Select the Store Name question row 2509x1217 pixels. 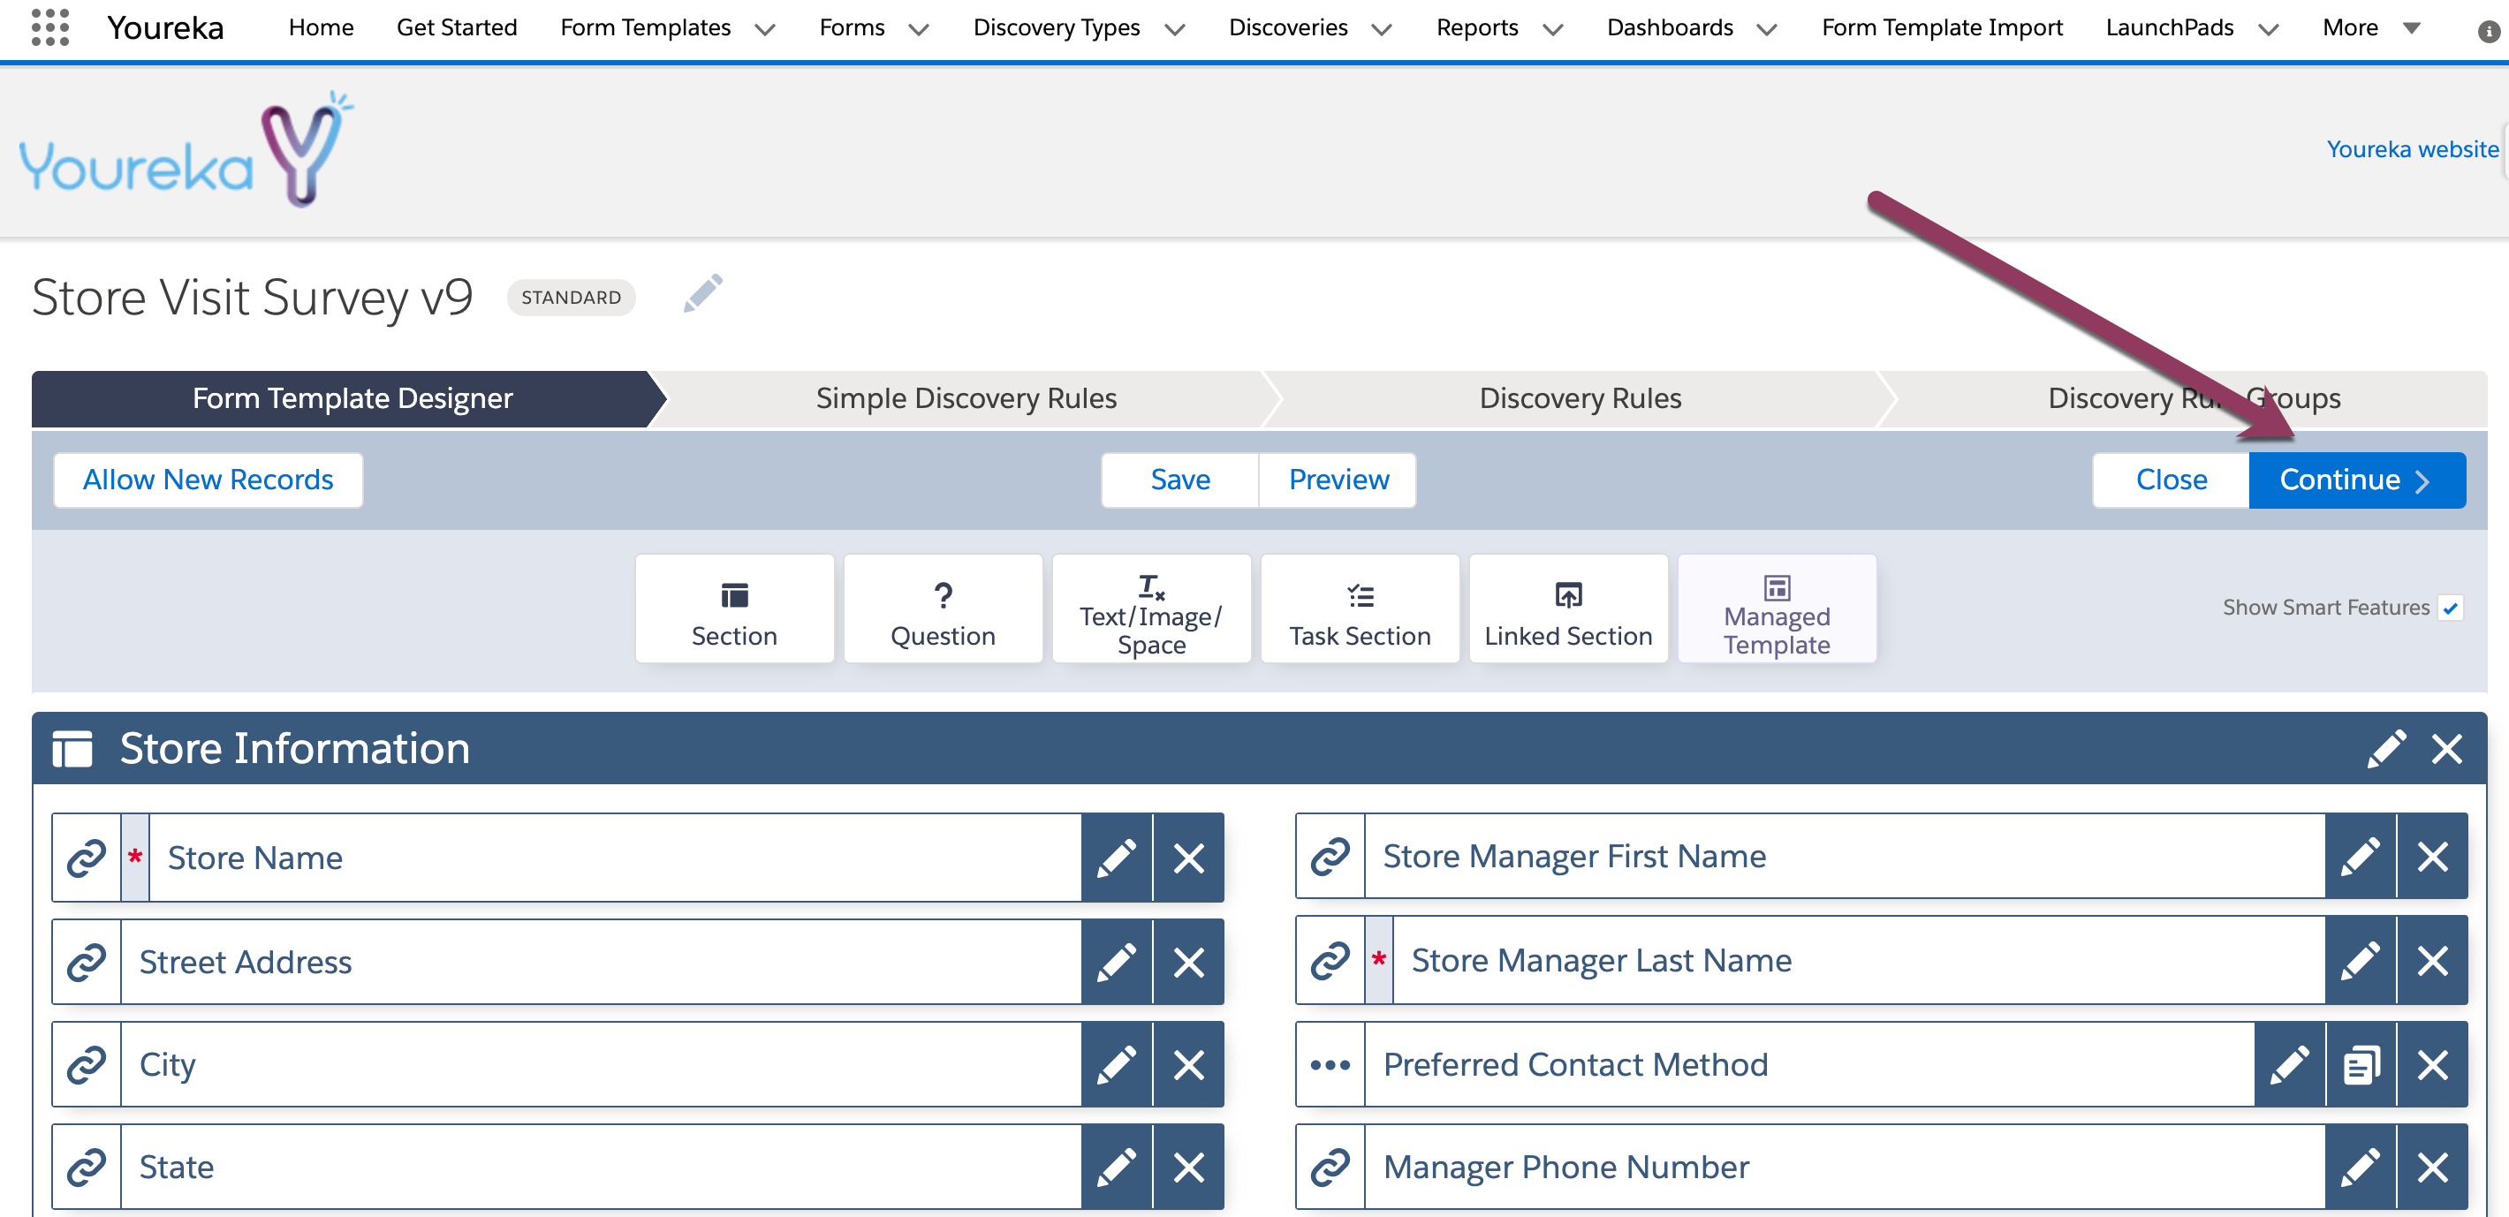pyautogui.click(x=637, y=858)
